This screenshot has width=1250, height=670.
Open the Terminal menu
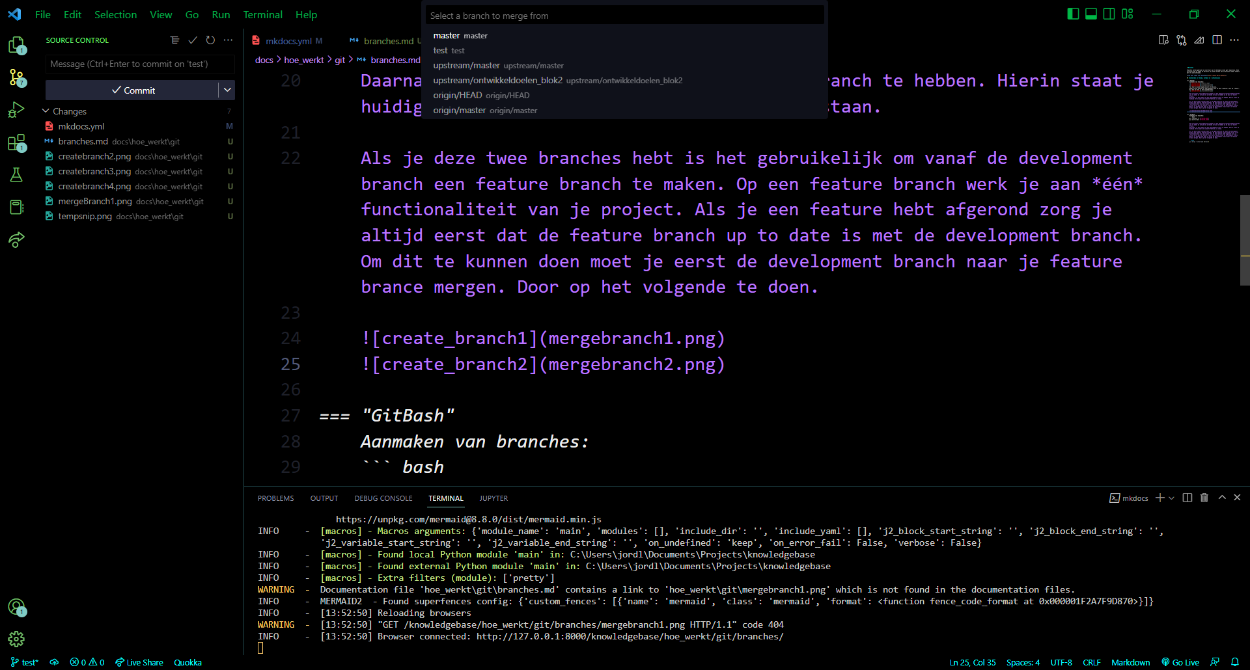(262, 14)
